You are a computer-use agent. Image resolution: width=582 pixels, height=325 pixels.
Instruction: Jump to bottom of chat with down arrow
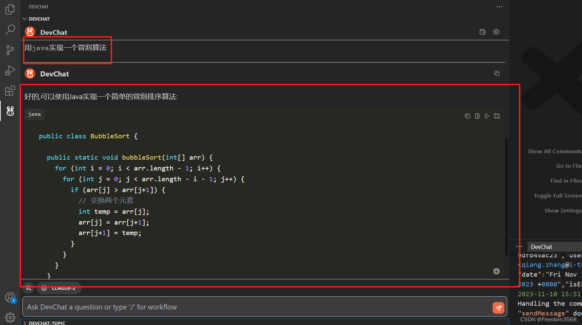[x=496, y=271]
